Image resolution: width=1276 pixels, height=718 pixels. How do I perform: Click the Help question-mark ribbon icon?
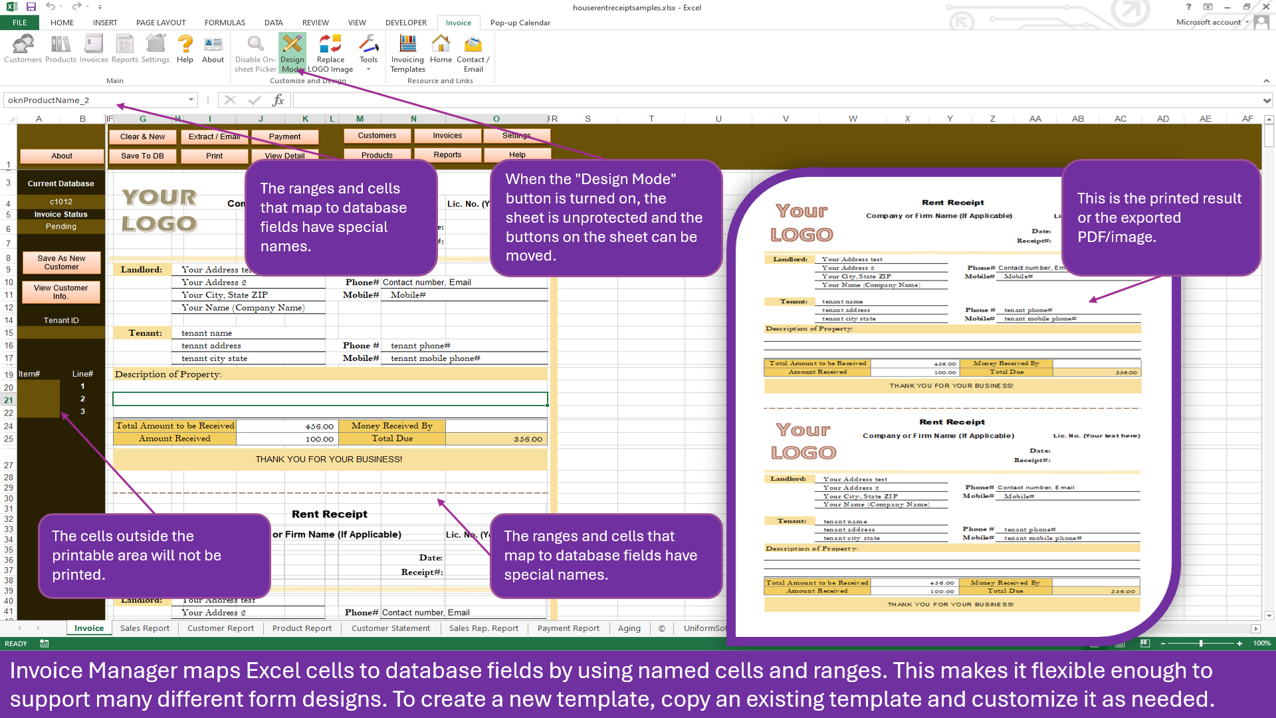tap(185, 50)
